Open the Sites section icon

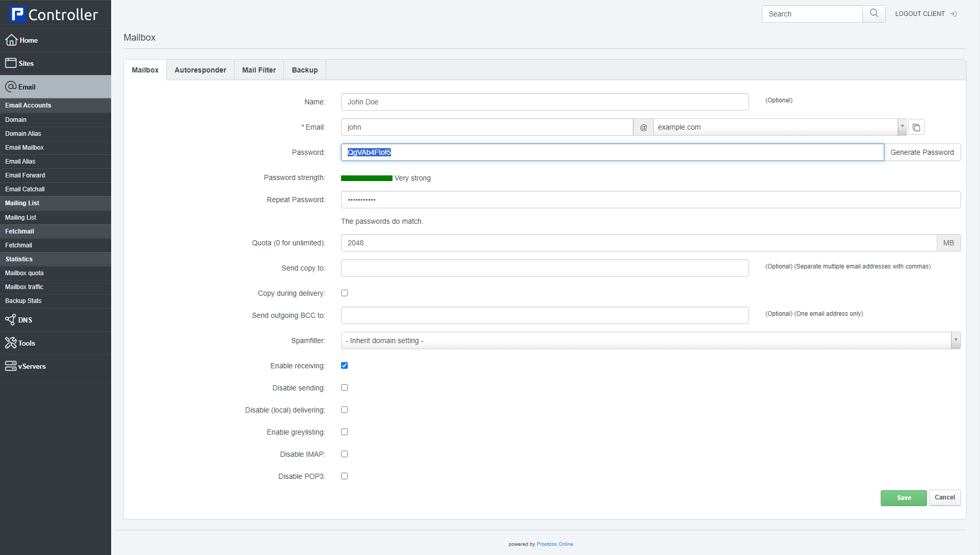(x=11, y=63)
